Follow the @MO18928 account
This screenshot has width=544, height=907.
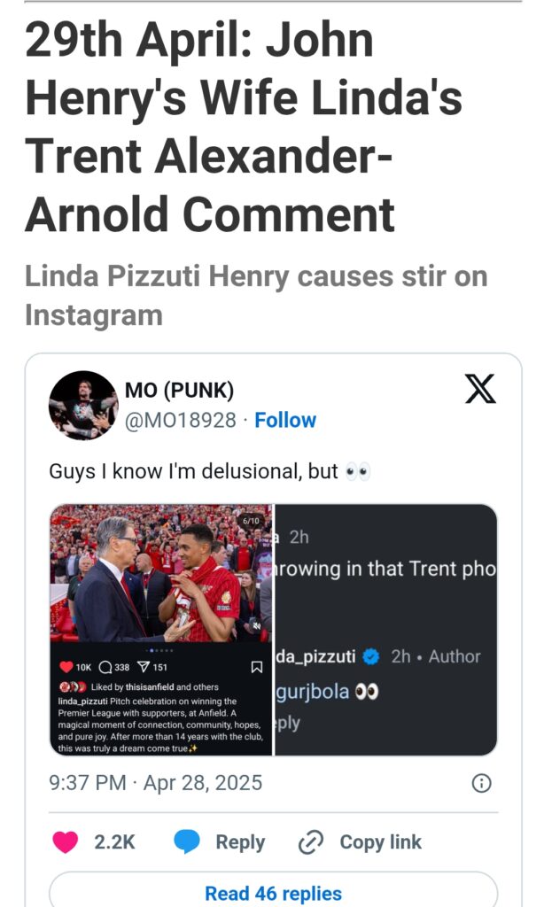tap(285, 420)
